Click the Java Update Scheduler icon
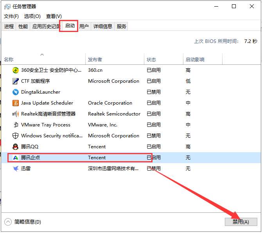Image resolution: width=262 pixels, height=233 pixels. pos(16,103)
